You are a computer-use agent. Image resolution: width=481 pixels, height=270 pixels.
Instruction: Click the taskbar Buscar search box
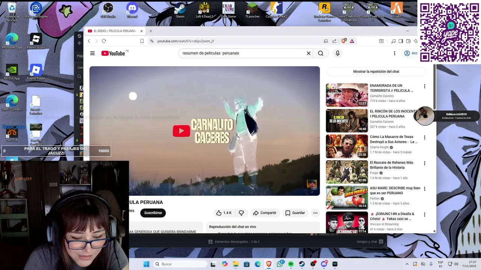coord(179,264)
